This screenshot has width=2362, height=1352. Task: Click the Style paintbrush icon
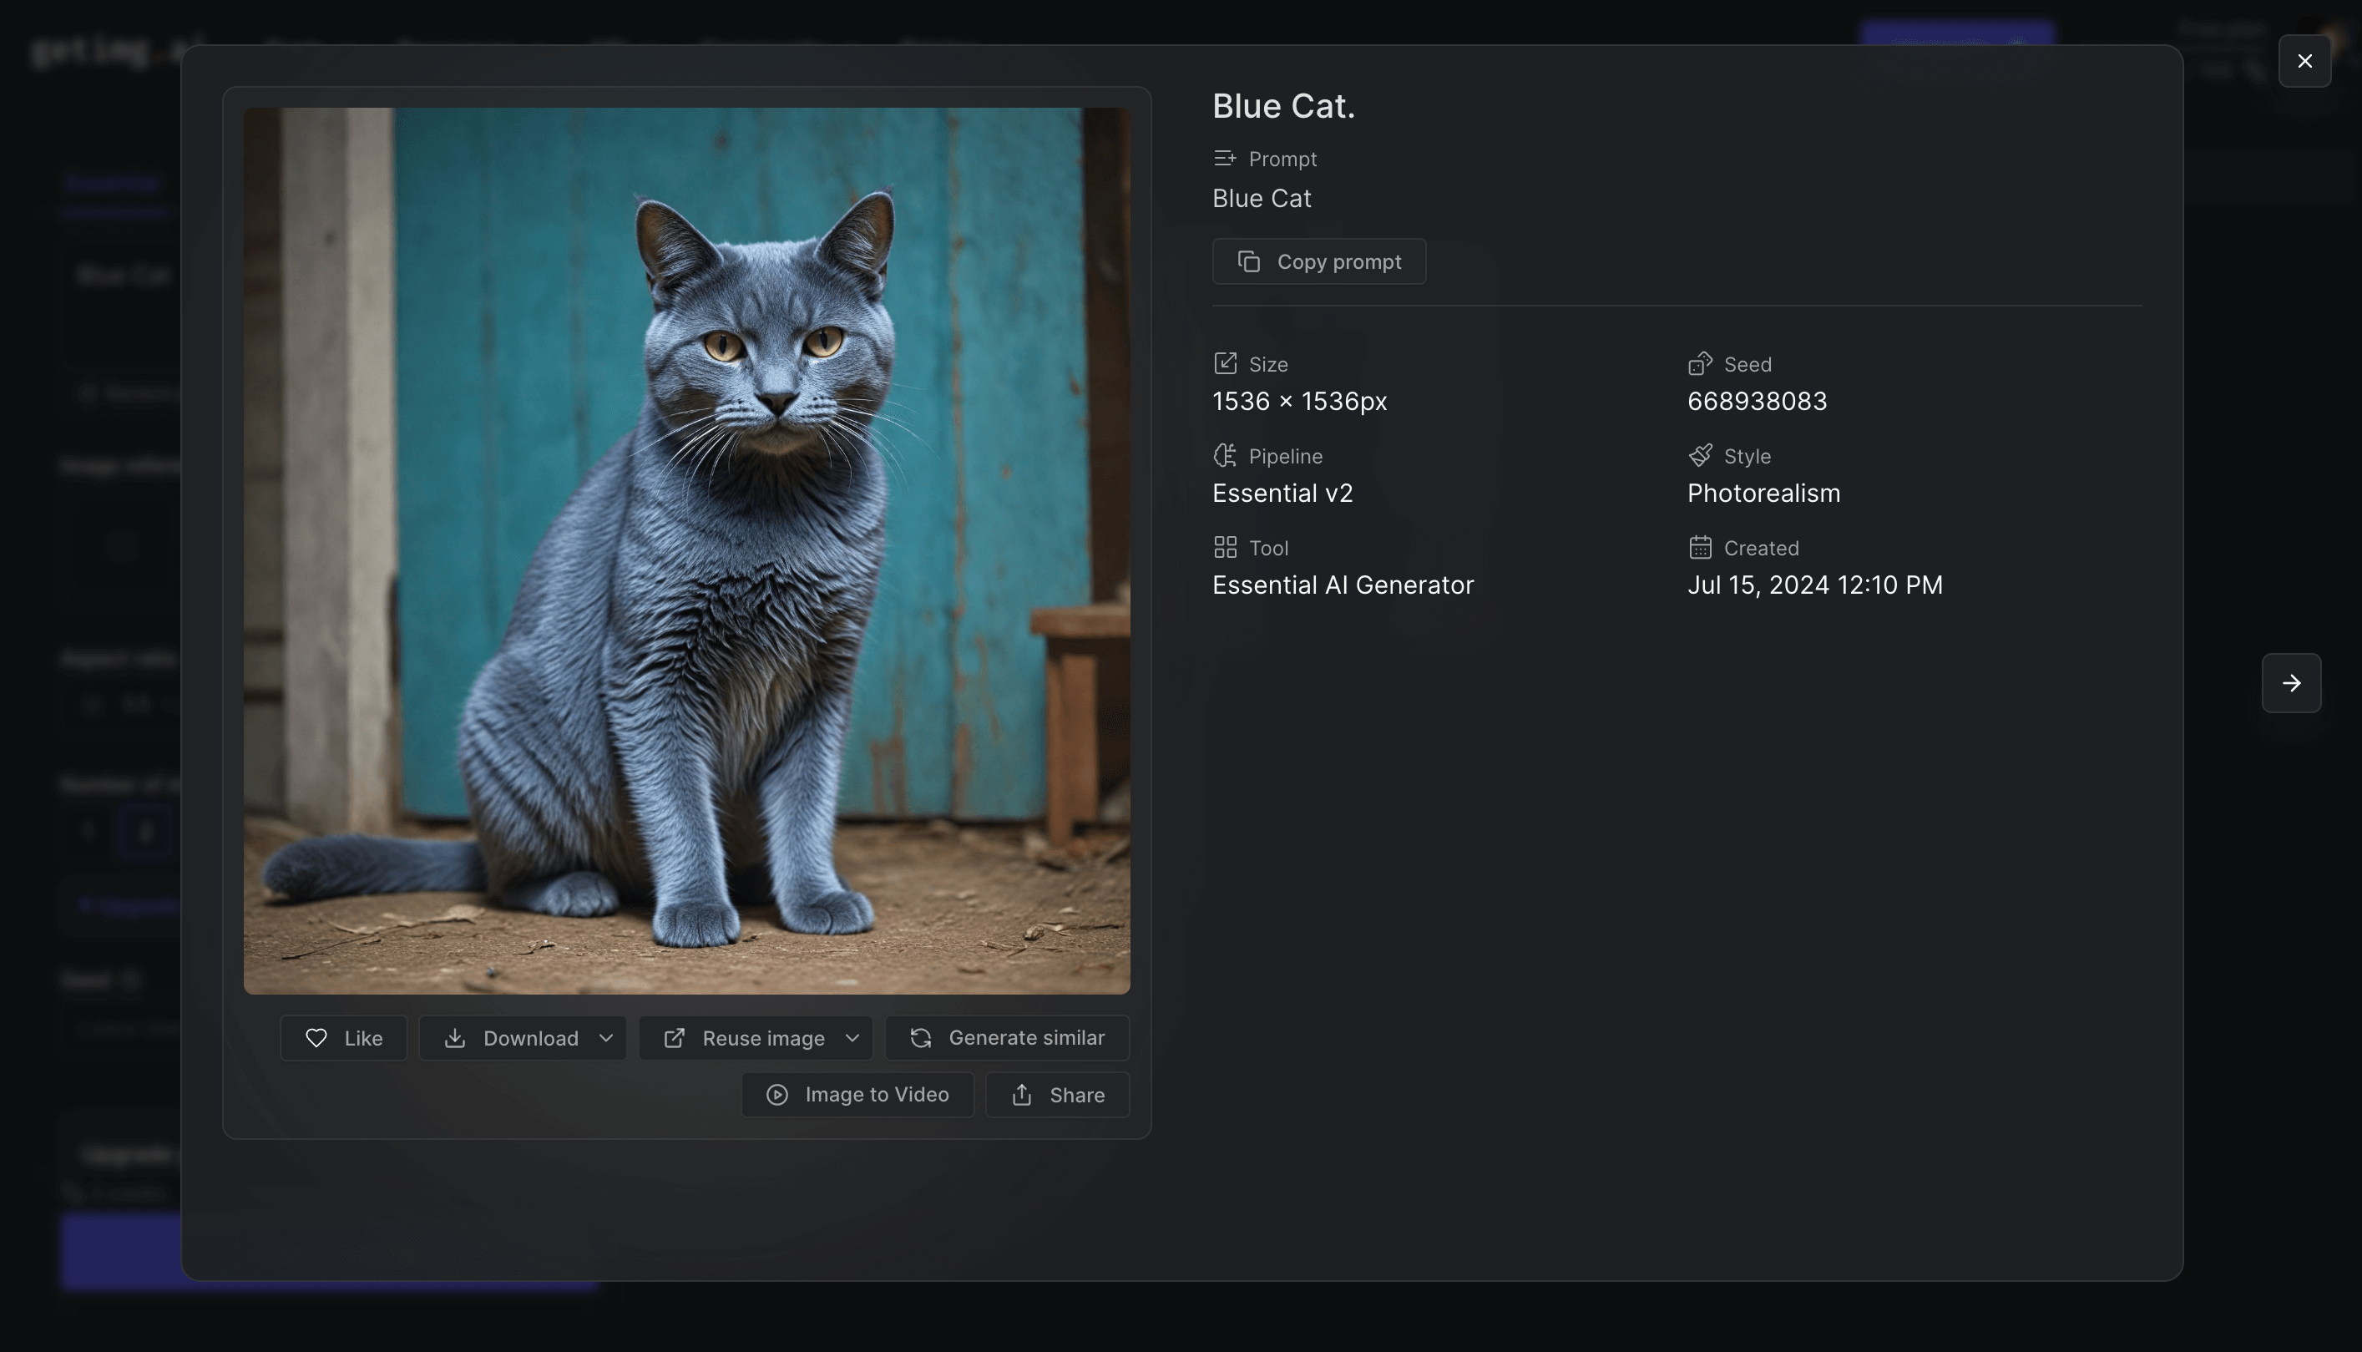[1699, 456]
